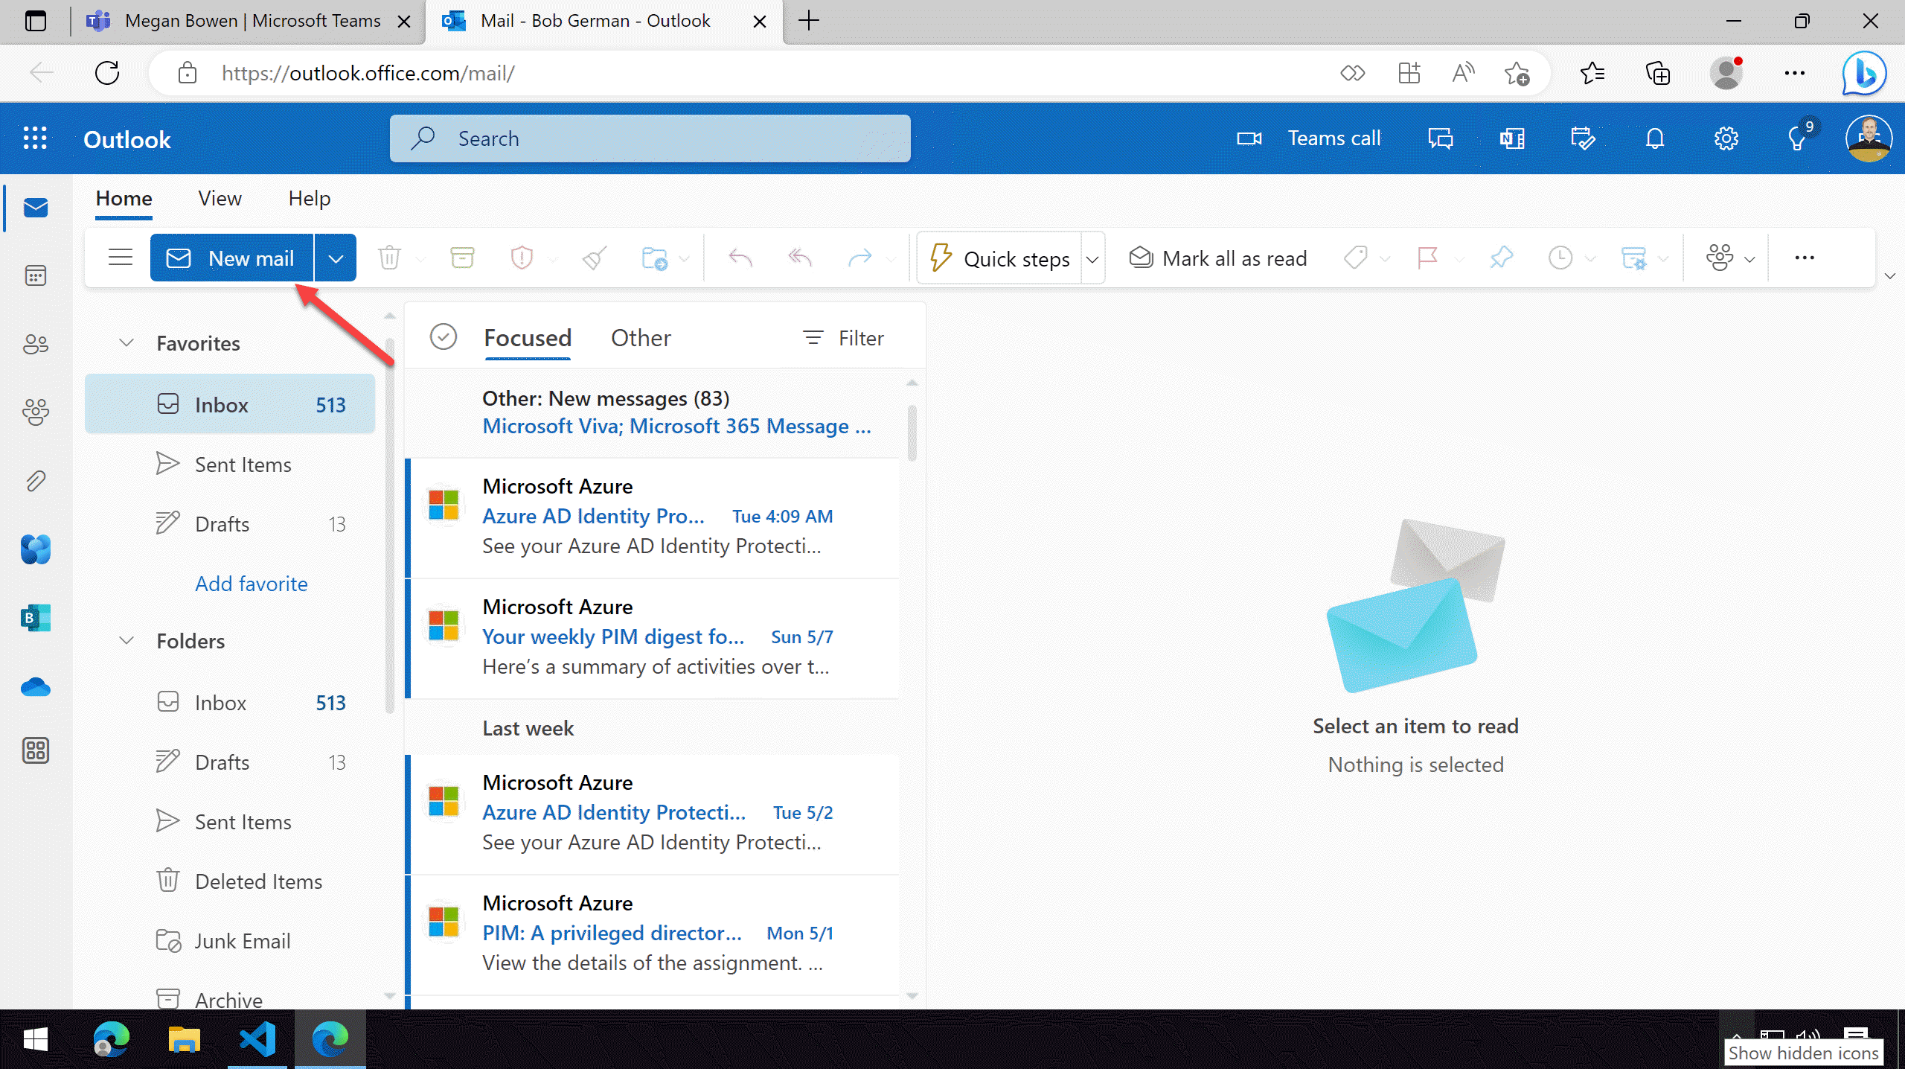Click the Archive icon in ribbon
Viewport: 1905px width, 1069px height.
(462, 258)
